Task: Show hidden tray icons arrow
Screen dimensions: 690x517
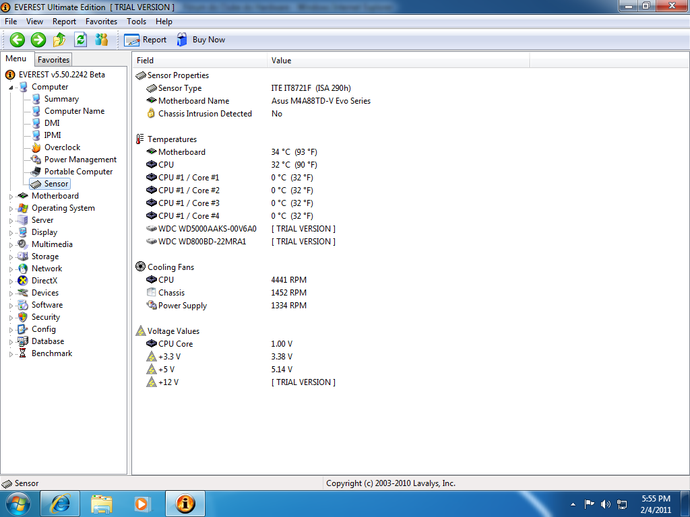Action: coord(573,504)
